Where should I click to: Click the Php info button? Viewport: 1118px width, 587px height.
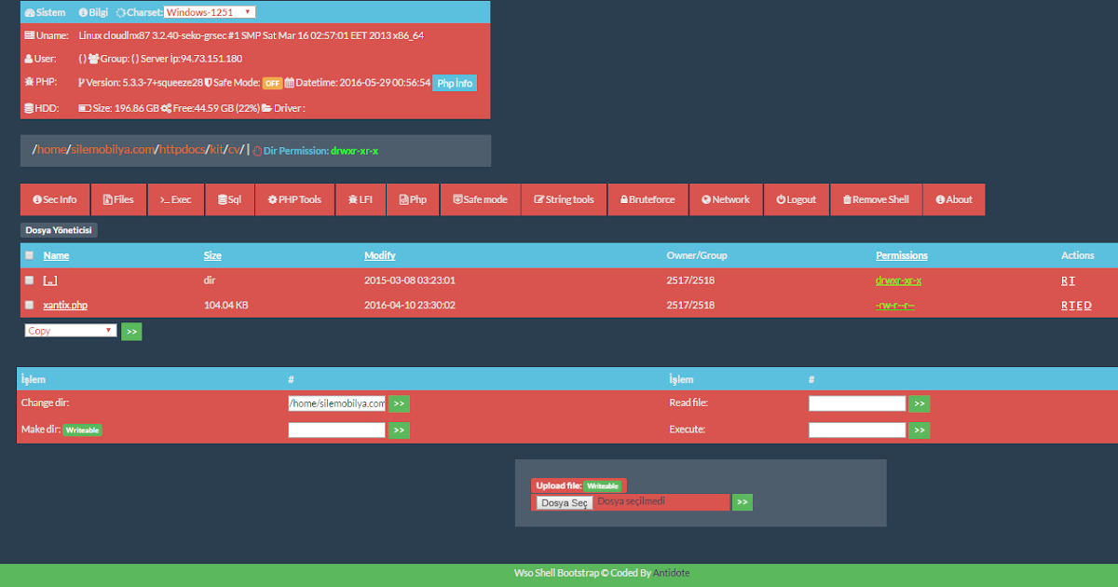[x=455, y=82]
